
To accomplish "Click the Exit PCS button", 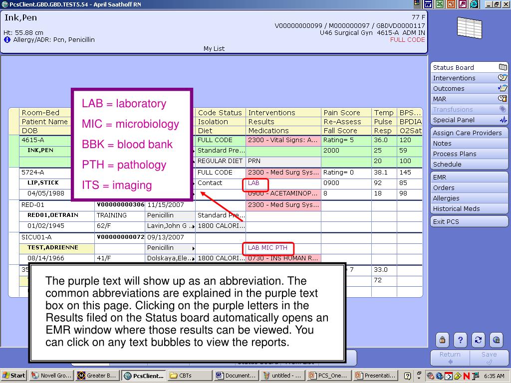I will (x=469, y=221).
